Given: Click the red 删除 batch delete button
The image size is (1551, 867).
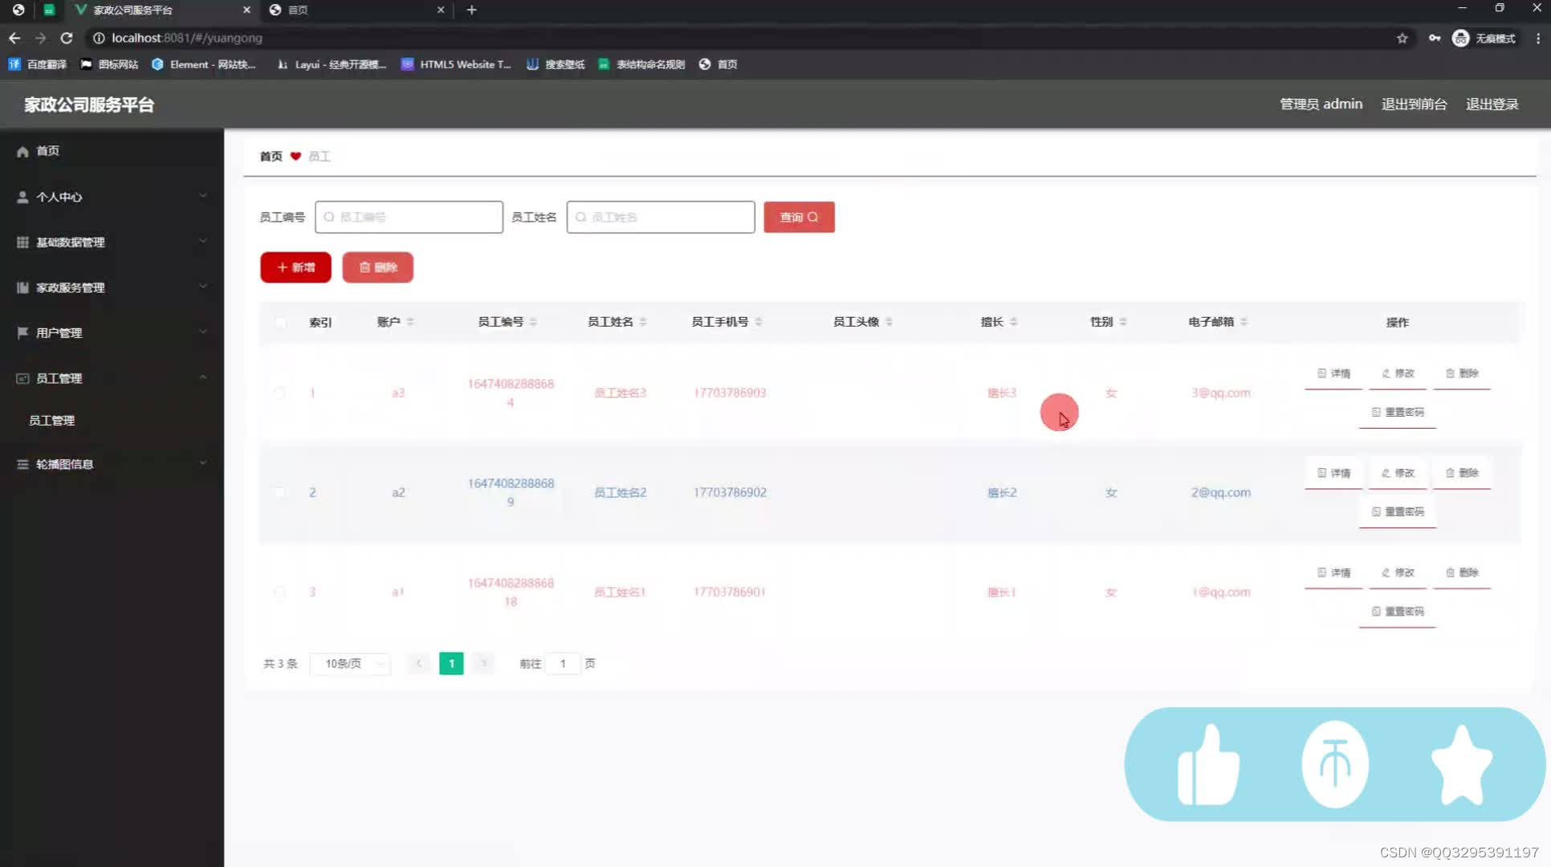Looking at the screenshot, I should pos(377,267).
